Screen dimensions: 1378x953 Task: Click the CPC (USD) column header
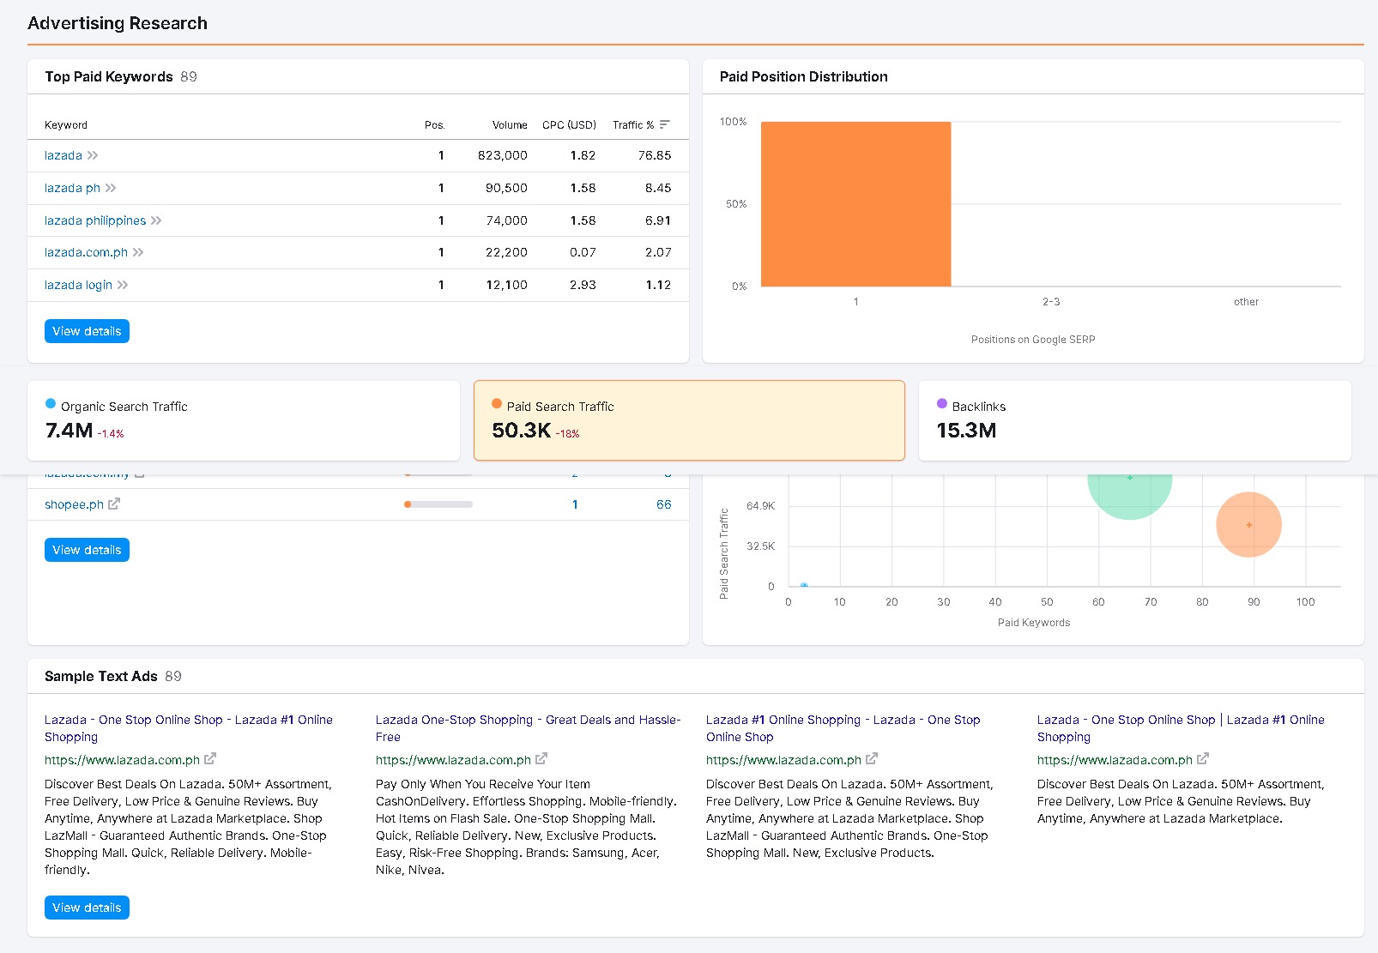pos(569,124)
